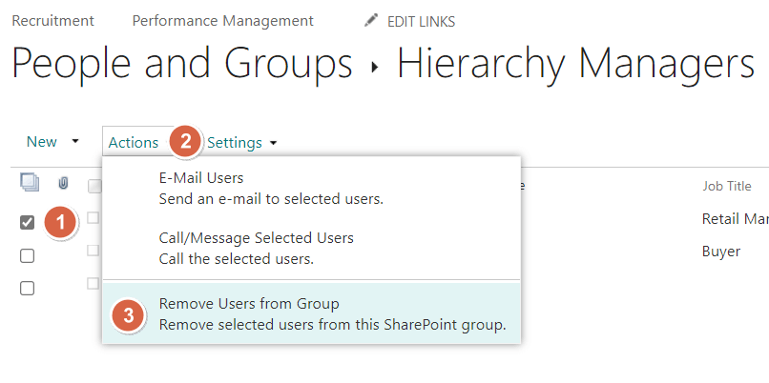Screen dimensions: 769x383
Task: Open the Recruitment navigation link
Action: tap(53, 21)
